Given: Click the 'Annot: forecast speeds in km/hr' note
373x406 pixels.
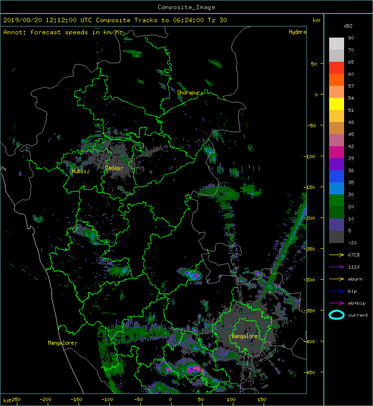Looking at the screenshot, I should (63, 32).
